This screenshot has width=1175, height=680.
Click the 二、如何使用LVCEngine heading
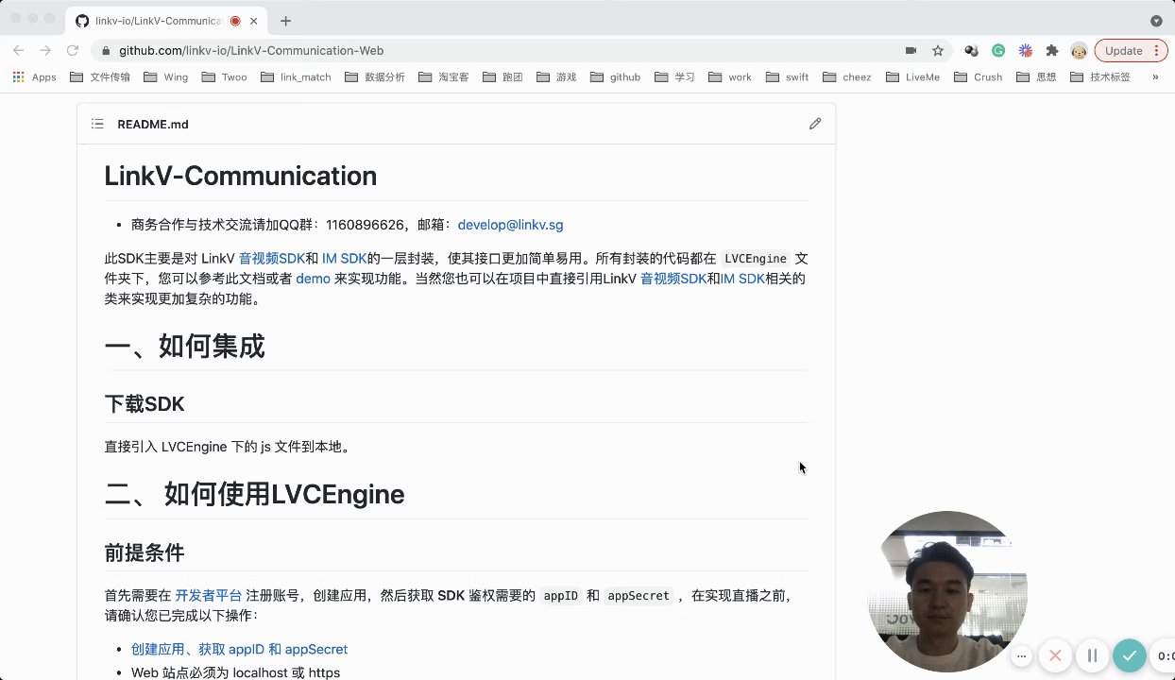pyautogui.click(x=254, y=494)
